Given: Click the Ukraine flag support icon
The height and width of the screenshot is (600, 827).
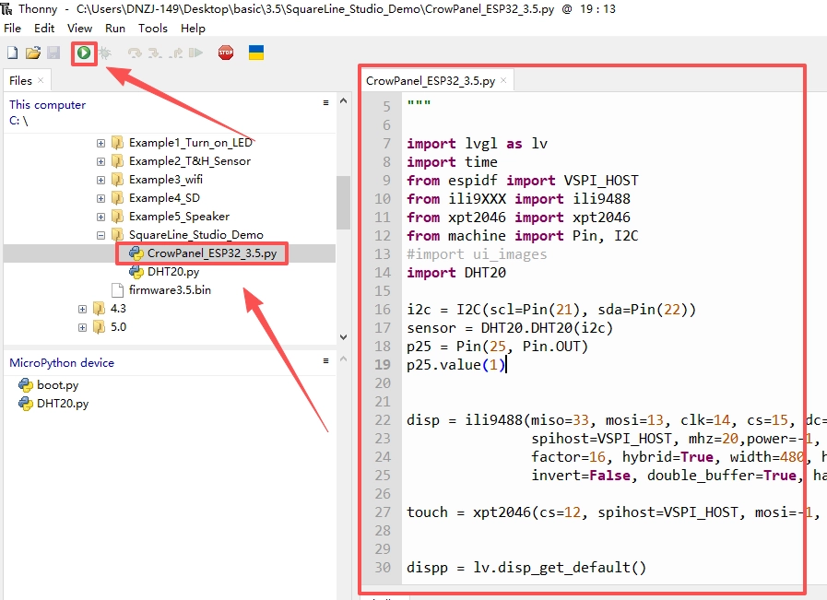Looking at the screenshot, I should [x=256, y=53].
